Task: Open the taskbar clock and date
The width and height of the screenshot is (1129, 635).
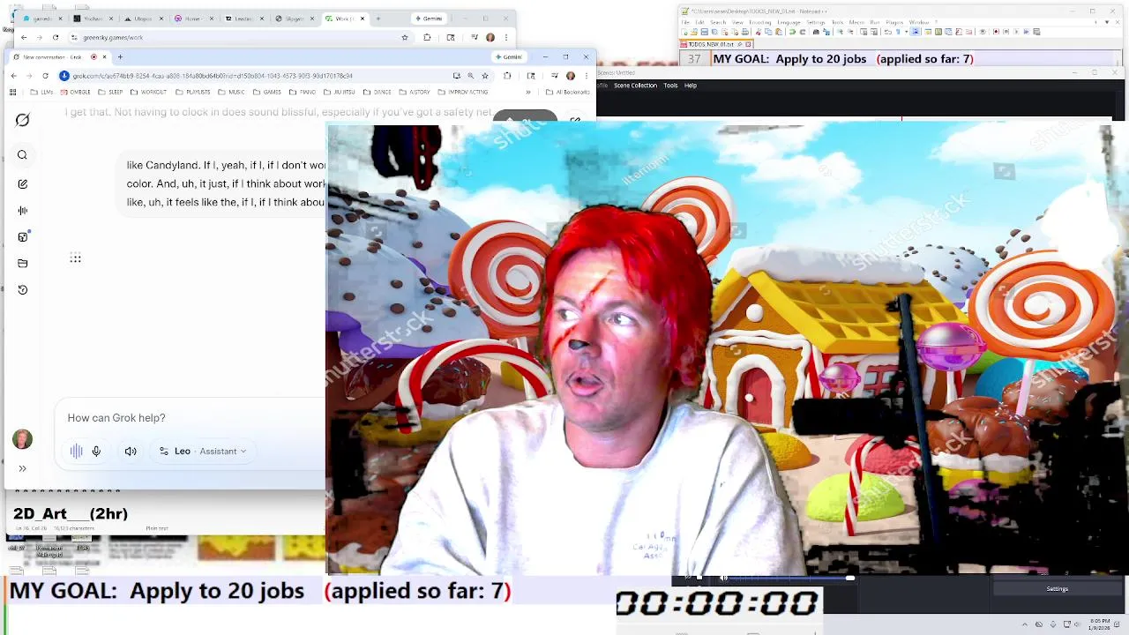Action: pyautogui.click(x=1099, y=624)
